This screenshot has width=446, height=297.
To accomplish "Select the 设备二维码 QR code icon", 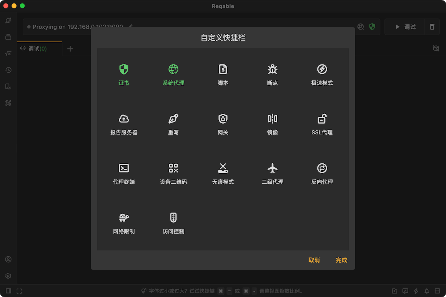I will click(173, 168).
